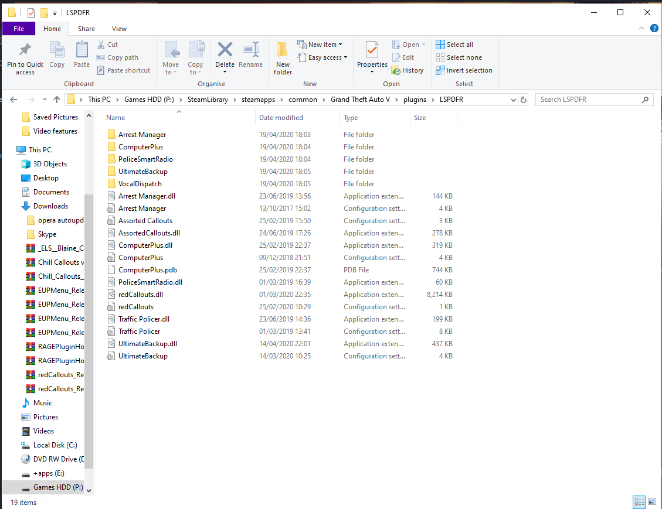Image resolution: width=662 pixels, height=509 pixels.
Task: Click quick access Properties checkmark icon
Action: 31,13
